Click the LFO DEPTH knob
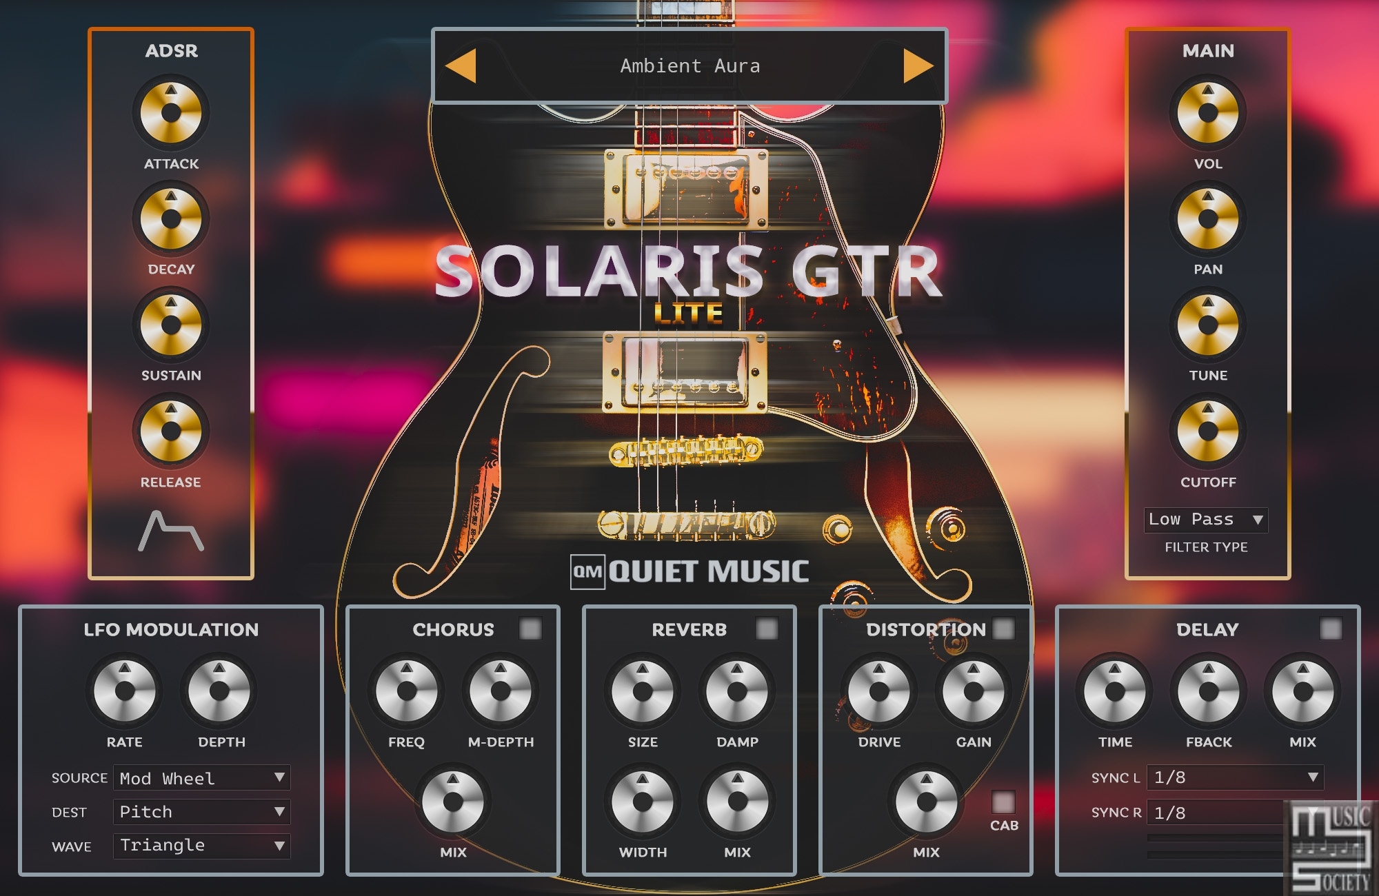The image size is (1379, 896). (219, 691)
